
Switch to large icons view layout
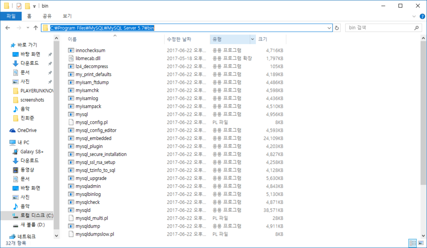coord(421,243)
